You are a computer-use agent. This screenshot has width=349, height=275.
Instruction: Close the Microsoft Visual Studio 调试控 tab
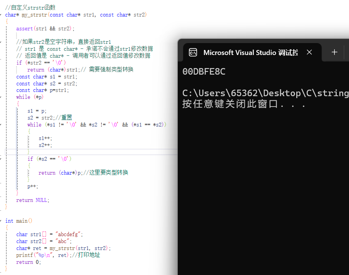(309, 53)
